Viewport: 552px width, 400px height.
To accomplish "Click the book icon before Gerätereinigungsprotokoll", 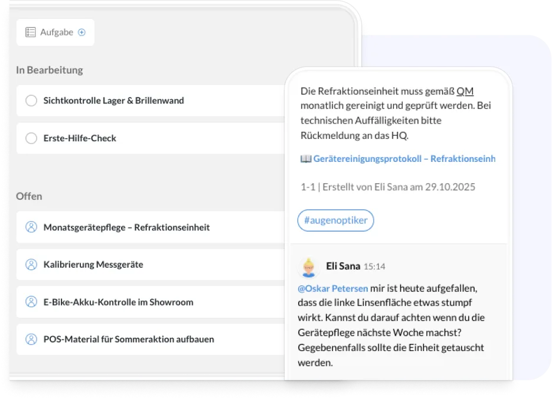I will [306, 159].
